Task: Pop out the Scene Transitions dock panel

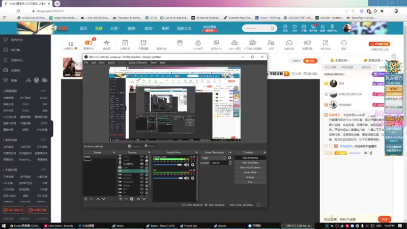Action: coord(230,152)
